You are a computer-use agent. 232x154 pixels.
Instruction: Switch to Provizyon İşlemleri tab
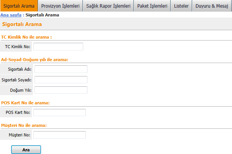[60, 6]
